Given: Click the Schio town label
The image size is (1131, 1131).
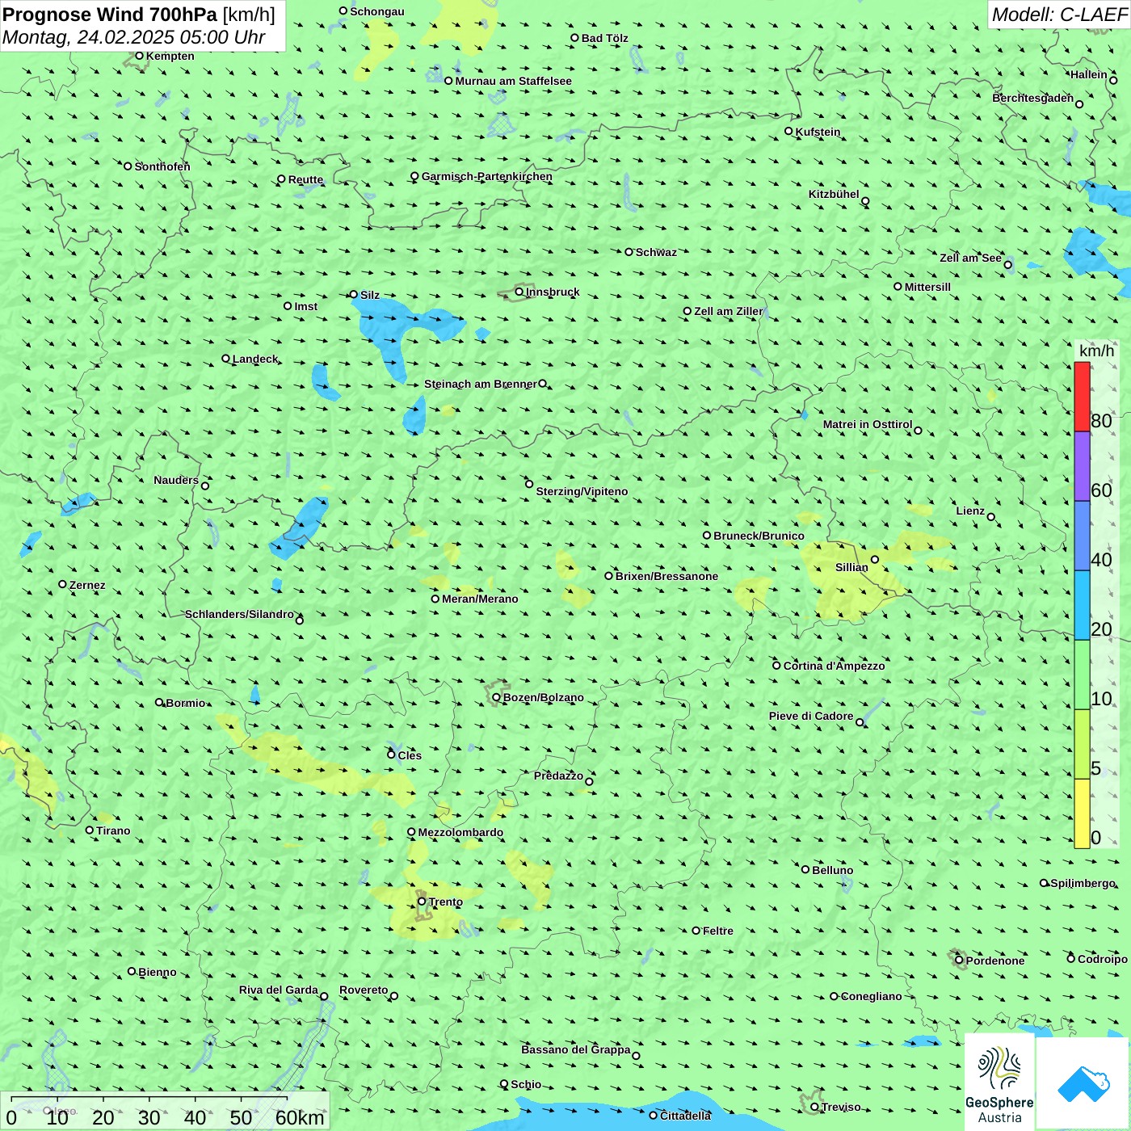Looking at the screenshot, I should (x=526, y=1084).
